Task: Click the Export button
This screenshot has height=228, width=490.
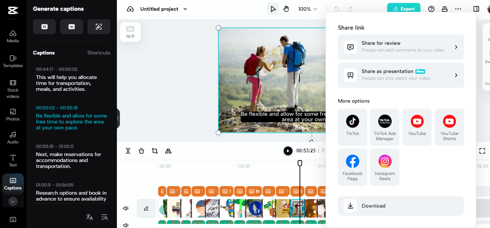Action: pos(404,9)
